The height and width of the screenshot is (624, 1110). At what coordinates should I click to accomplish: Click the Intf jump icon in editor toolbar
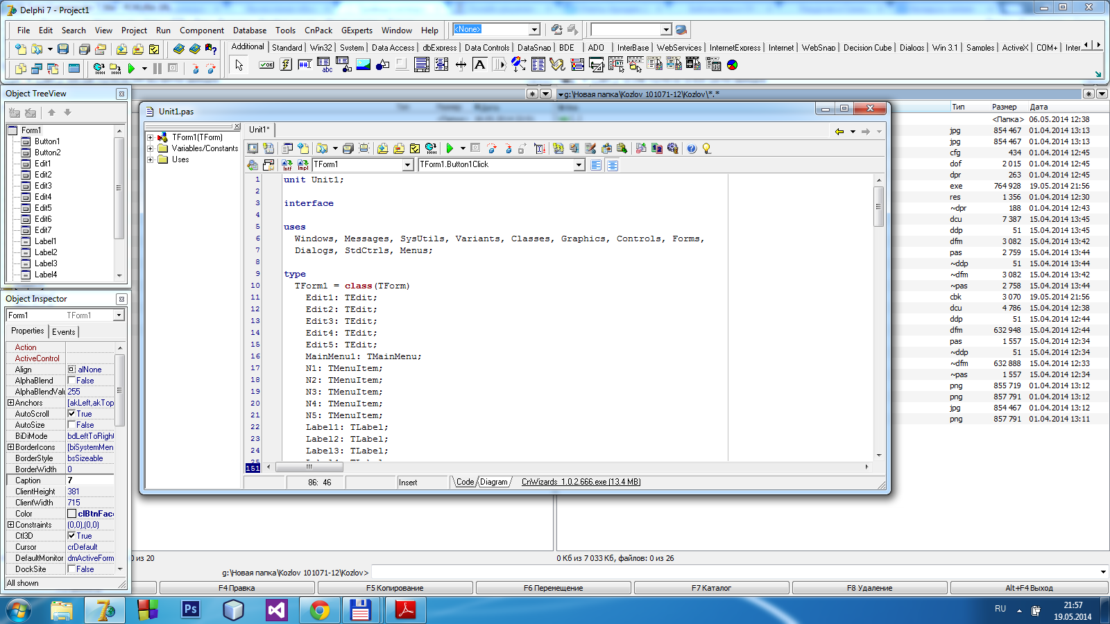(x=287, y=165)
